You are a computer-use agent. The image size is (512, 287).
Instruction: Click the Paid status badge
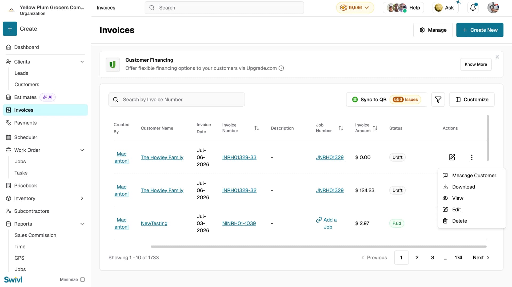397,223
